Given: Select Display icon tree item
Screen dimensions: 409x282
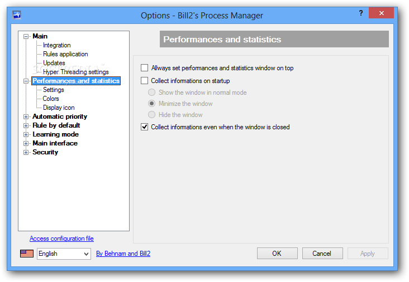Looking at the screenshot, I should pyautogui.click(x=59, y=108).
